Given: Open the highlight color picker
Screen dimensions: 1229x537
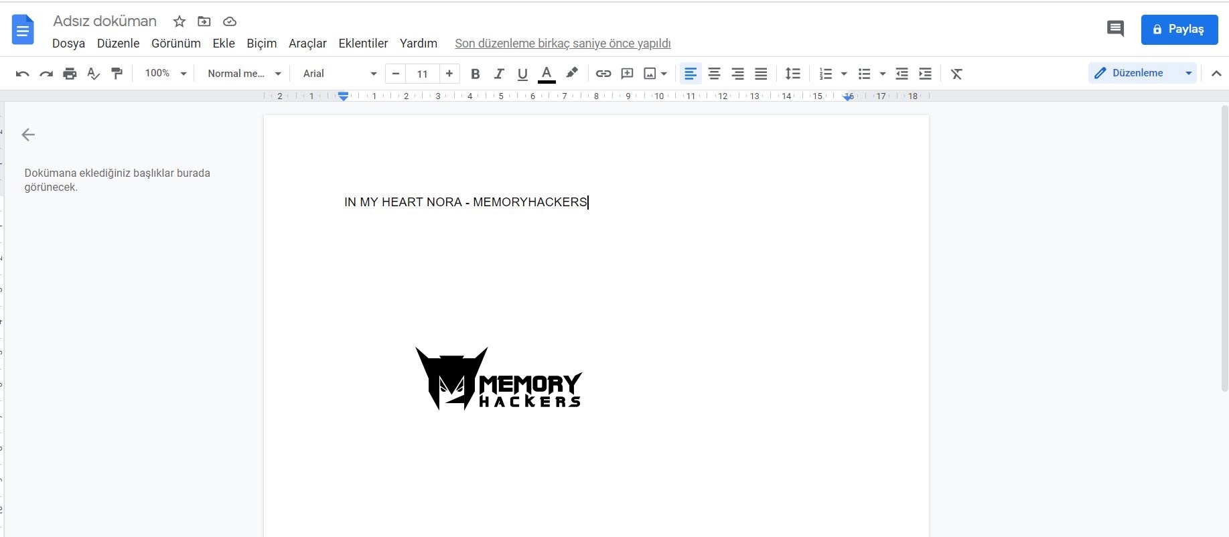Looking at the screenshot, I should [x=572, y=74].
